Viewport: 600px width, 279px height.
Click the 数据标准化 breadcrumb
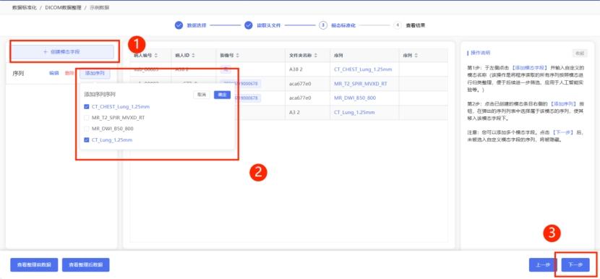coord(25,7)
